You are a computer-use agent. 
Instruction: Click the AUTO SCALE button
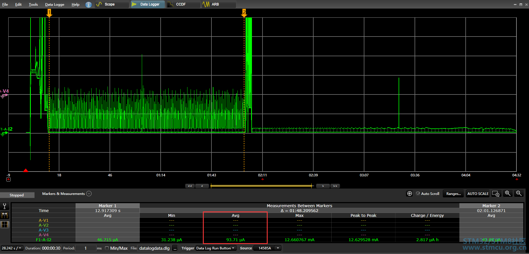pos(478,193)
